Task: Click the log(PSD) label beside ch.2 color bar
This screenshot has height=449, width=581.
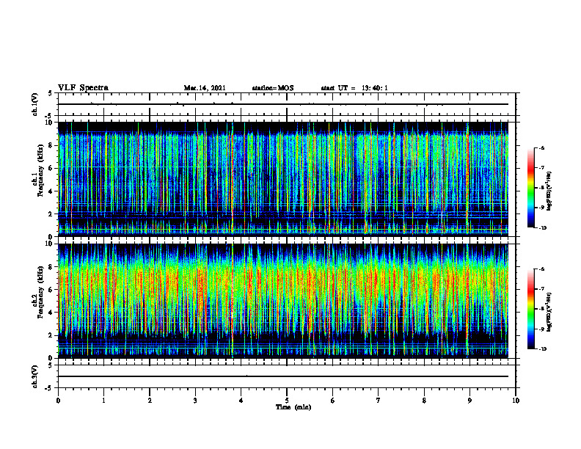Action: pyautogui.click(x=549, y=312)
